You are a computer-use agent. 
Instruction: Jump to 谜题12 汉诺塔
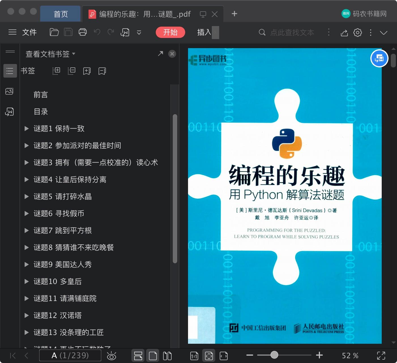tap(57, 315)
